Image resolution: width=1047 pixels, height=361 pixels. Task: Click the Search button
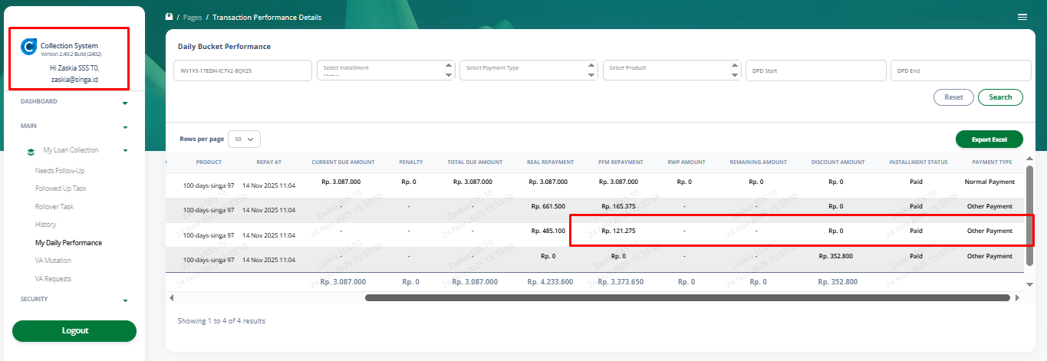1000,97
